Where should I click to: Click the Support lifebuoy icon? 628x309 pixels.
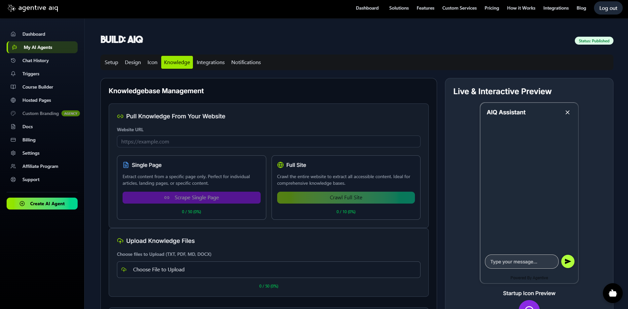tap(13, 179)
